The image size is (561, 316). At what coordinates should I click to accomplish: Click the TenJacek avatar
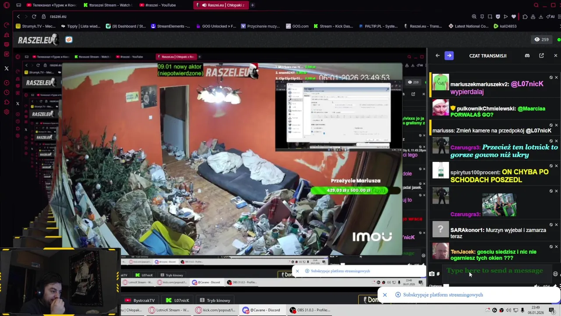click(x=440, y=251)
